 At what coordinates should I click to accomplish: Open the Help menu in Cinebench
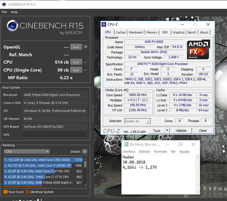14,12
